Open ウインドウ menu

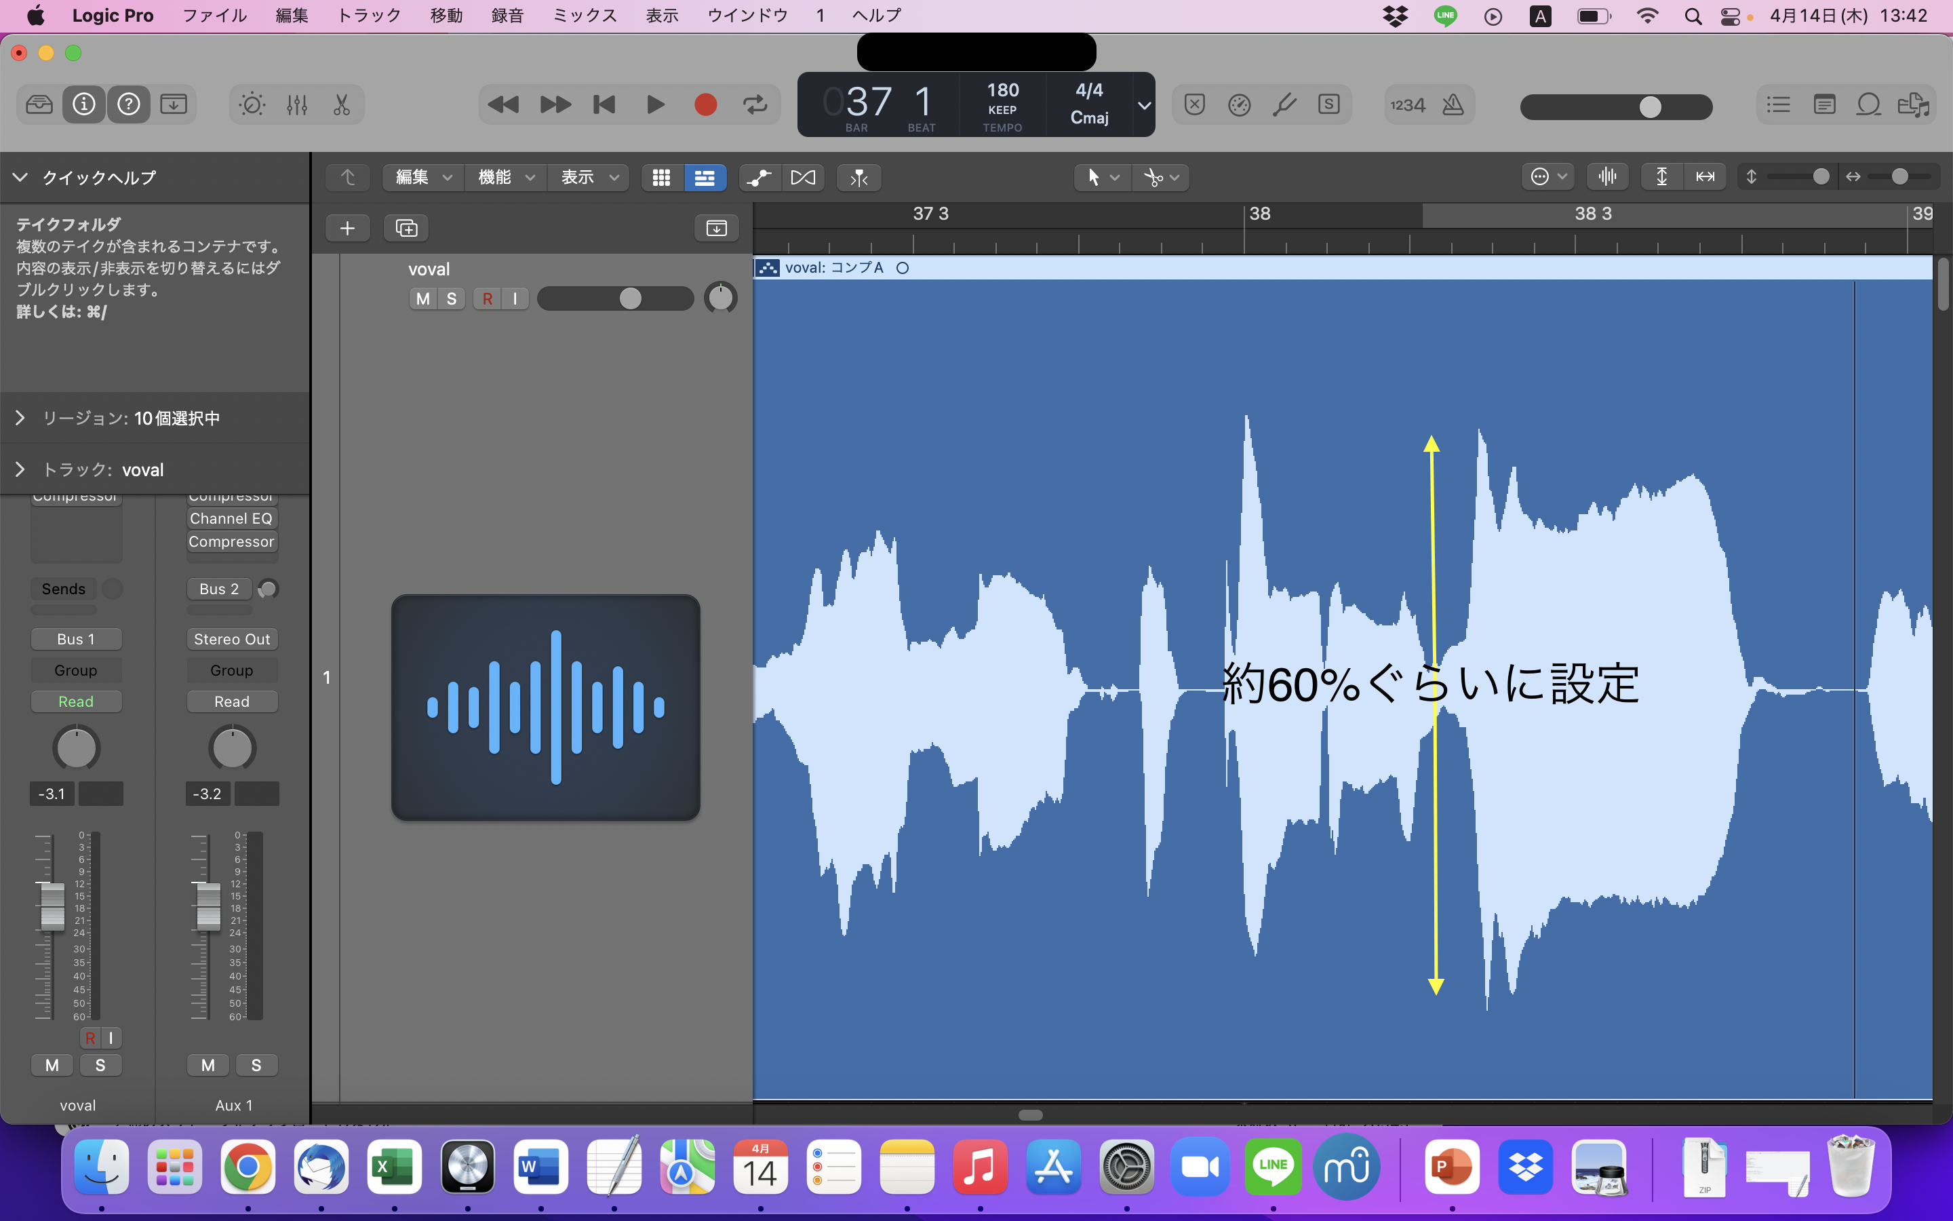[x=747, y=16]
